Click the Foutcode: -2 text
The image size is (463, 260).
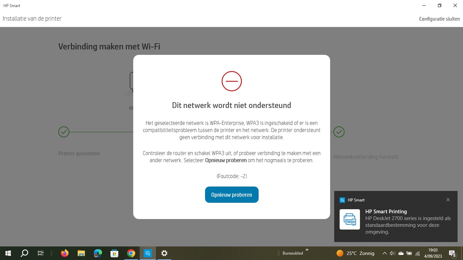click(x=231, y=176)
